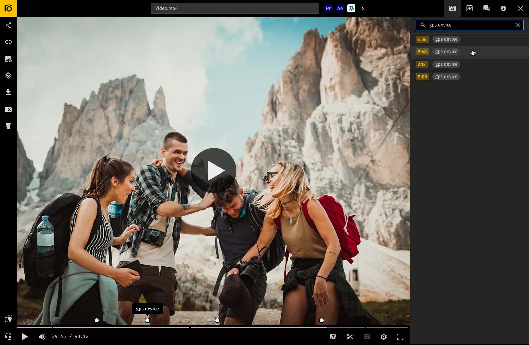Open the WordPress integration icon
This screenshot has height=345, width=529.
(x=351, y=8)
